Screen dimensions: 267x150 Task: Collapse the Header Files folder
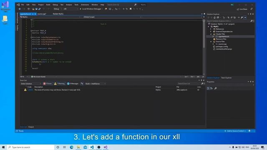211,34
